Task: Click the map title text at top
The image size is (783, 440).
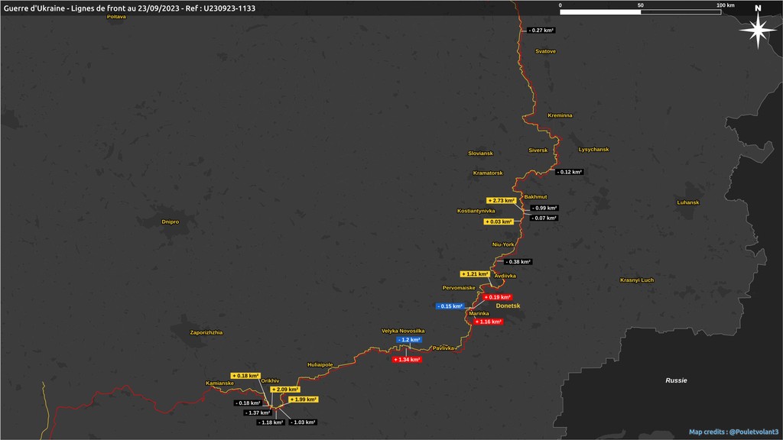Action: (129, 8)
